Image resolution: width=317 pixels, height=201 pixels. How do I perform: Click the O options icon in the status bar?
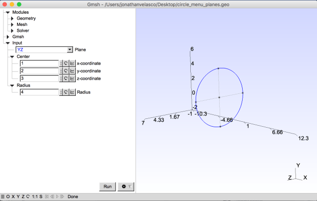[8, 197]
